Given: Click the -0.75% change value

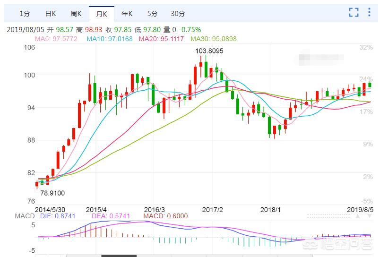Looking at the screenshot, I should [190, 30].
